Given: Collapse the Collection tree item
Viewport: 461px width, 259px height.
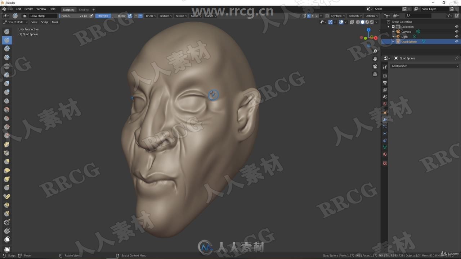Looking at the screenshot, I should 389,27.
